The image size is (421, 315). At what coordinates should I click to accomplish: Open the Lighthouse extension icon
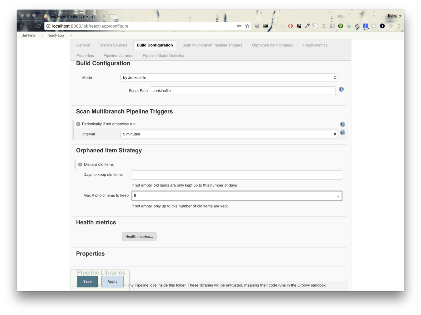pos(365,26)
